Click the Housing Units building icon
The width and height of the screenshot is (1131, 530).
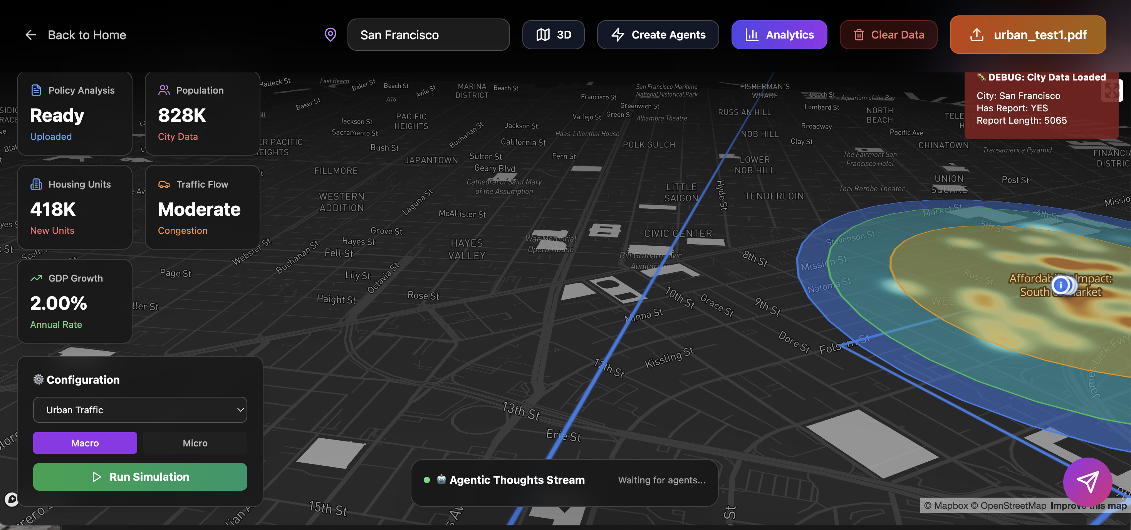click(x=37, y=184)
